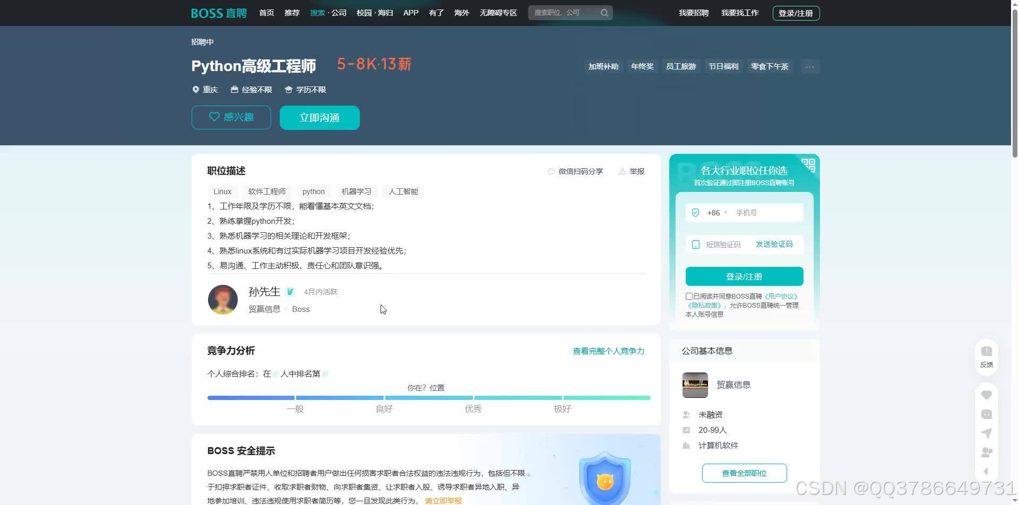
Task: Focus the 短信验证码 input field
Action: tap(723, 245)
